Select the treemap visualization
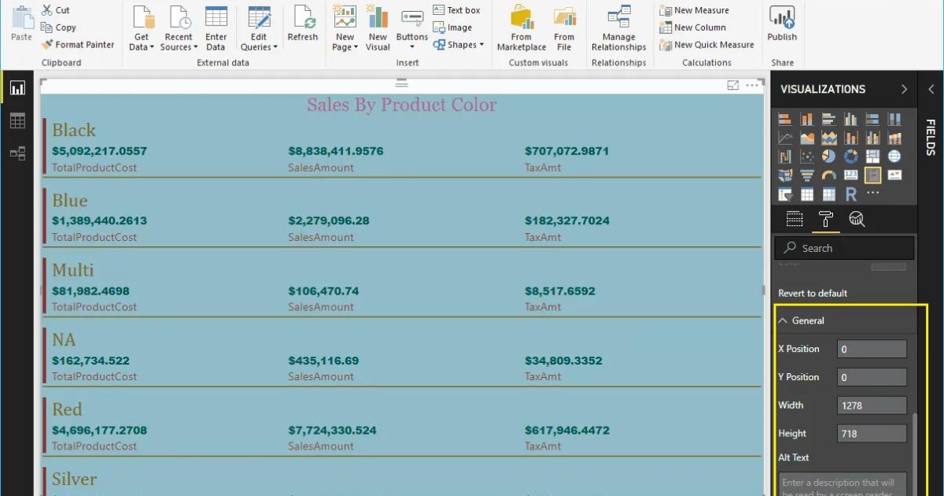Screen dimensions: 944x496 pos(873,156)
